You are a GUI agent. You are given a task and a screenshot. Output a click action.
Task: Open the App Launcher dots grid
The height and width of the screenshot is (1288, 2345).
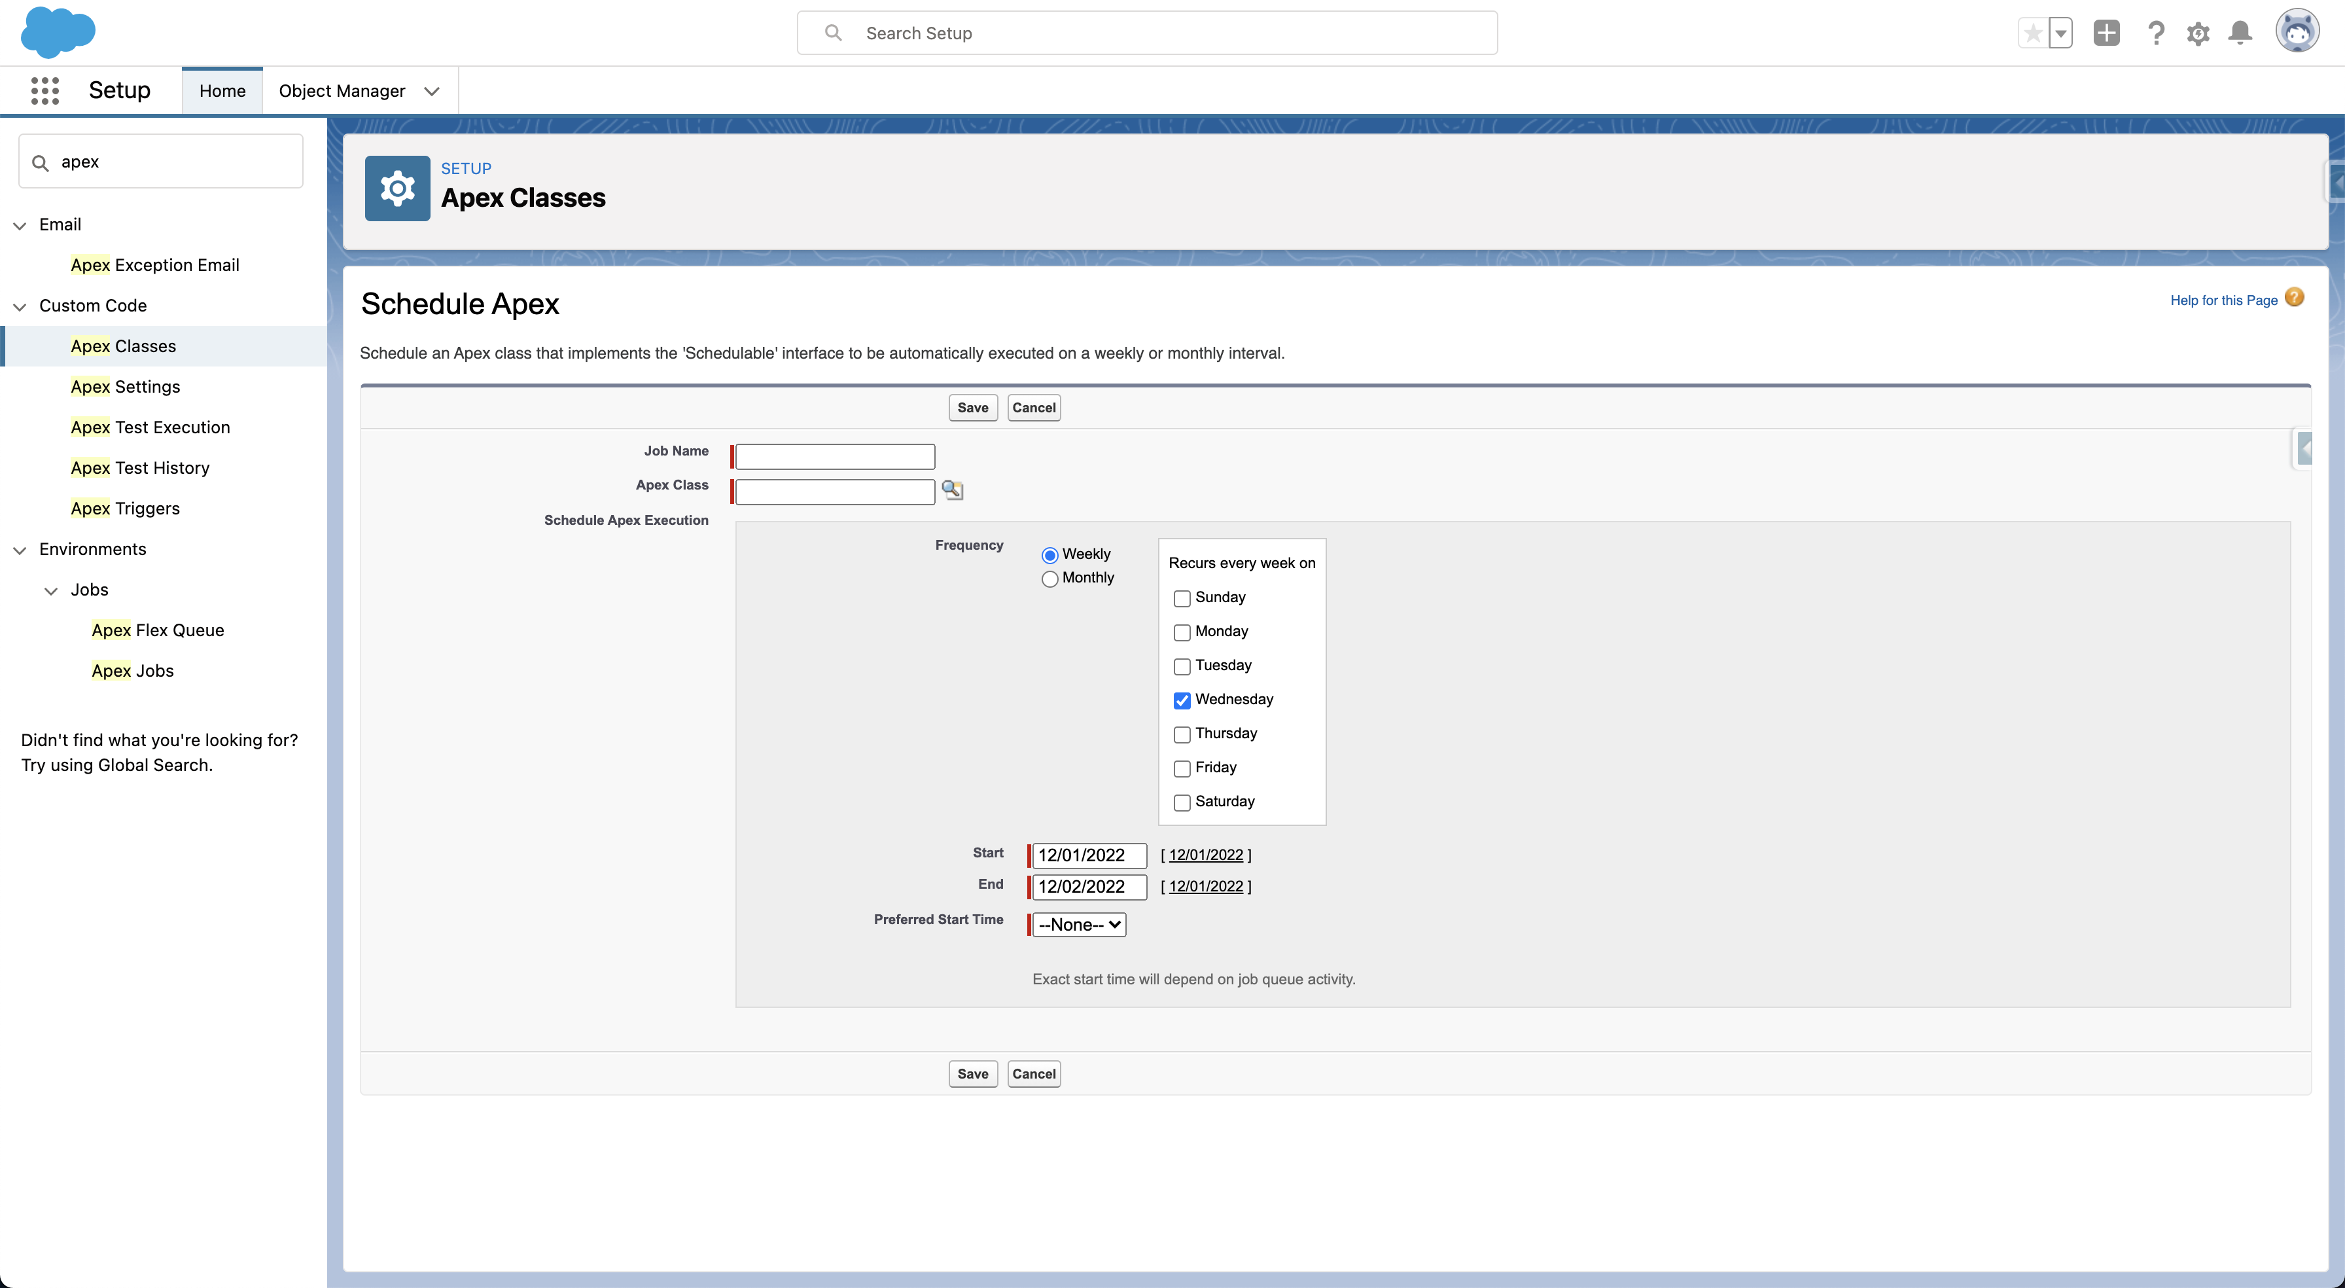[x=44, y=90]
